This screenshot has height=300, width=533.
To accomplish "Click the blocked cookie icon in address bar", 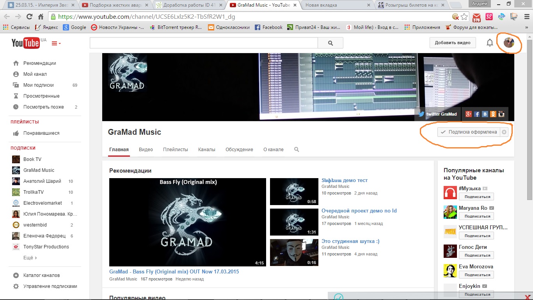I will point(455,17).
